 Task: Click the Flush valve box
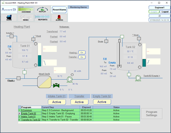pos(19,78)
